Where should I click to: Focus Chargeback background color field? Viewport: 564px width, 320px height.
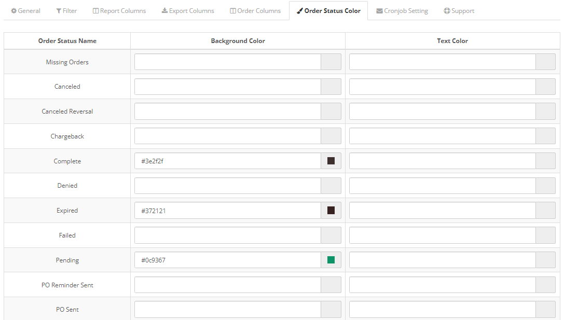pyautogui.click(x=228, y=136)
